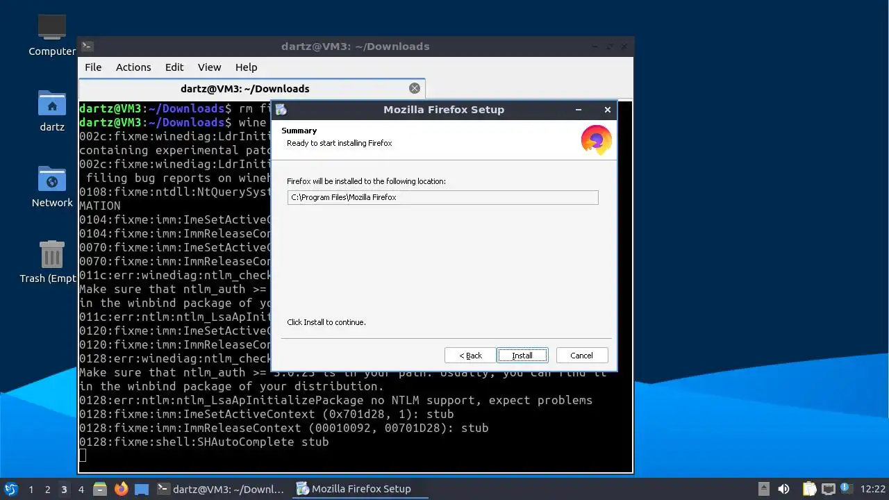
Task: Switch to workspace 3
Action: pyautogui.click(x=64, y=489)
